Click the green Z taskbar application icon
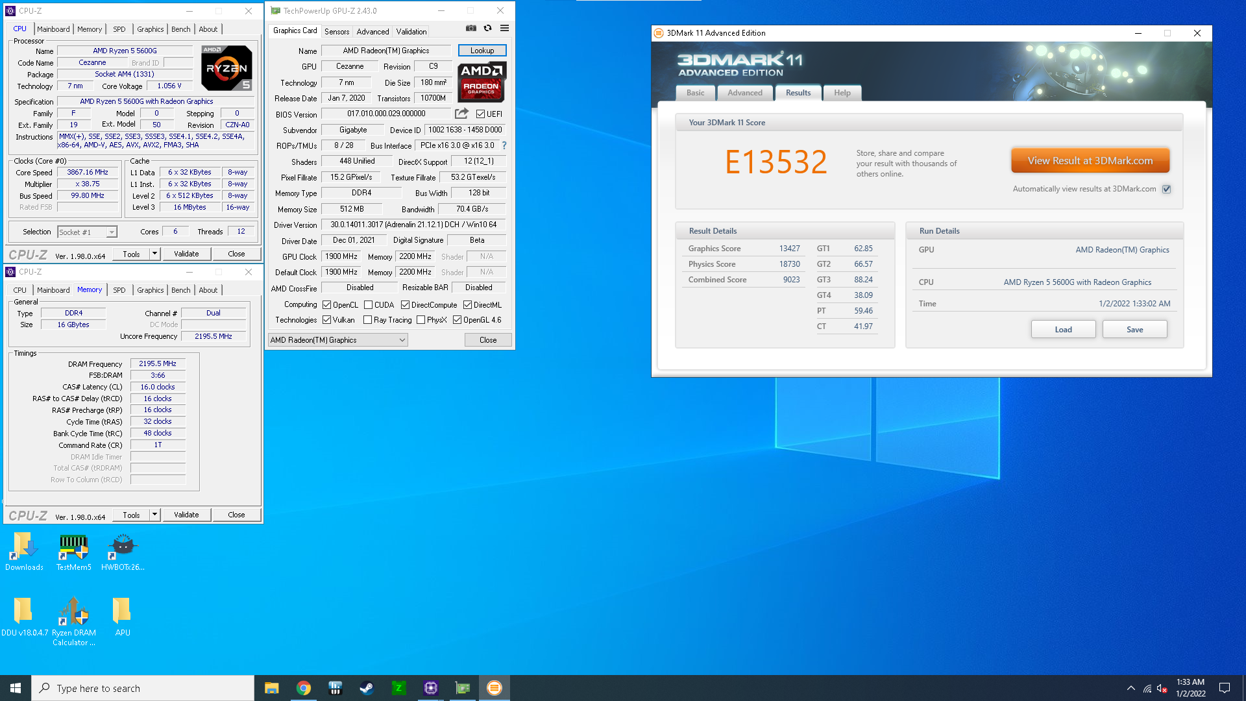This screenshot has height=701, width=1246. click(398, 688)
